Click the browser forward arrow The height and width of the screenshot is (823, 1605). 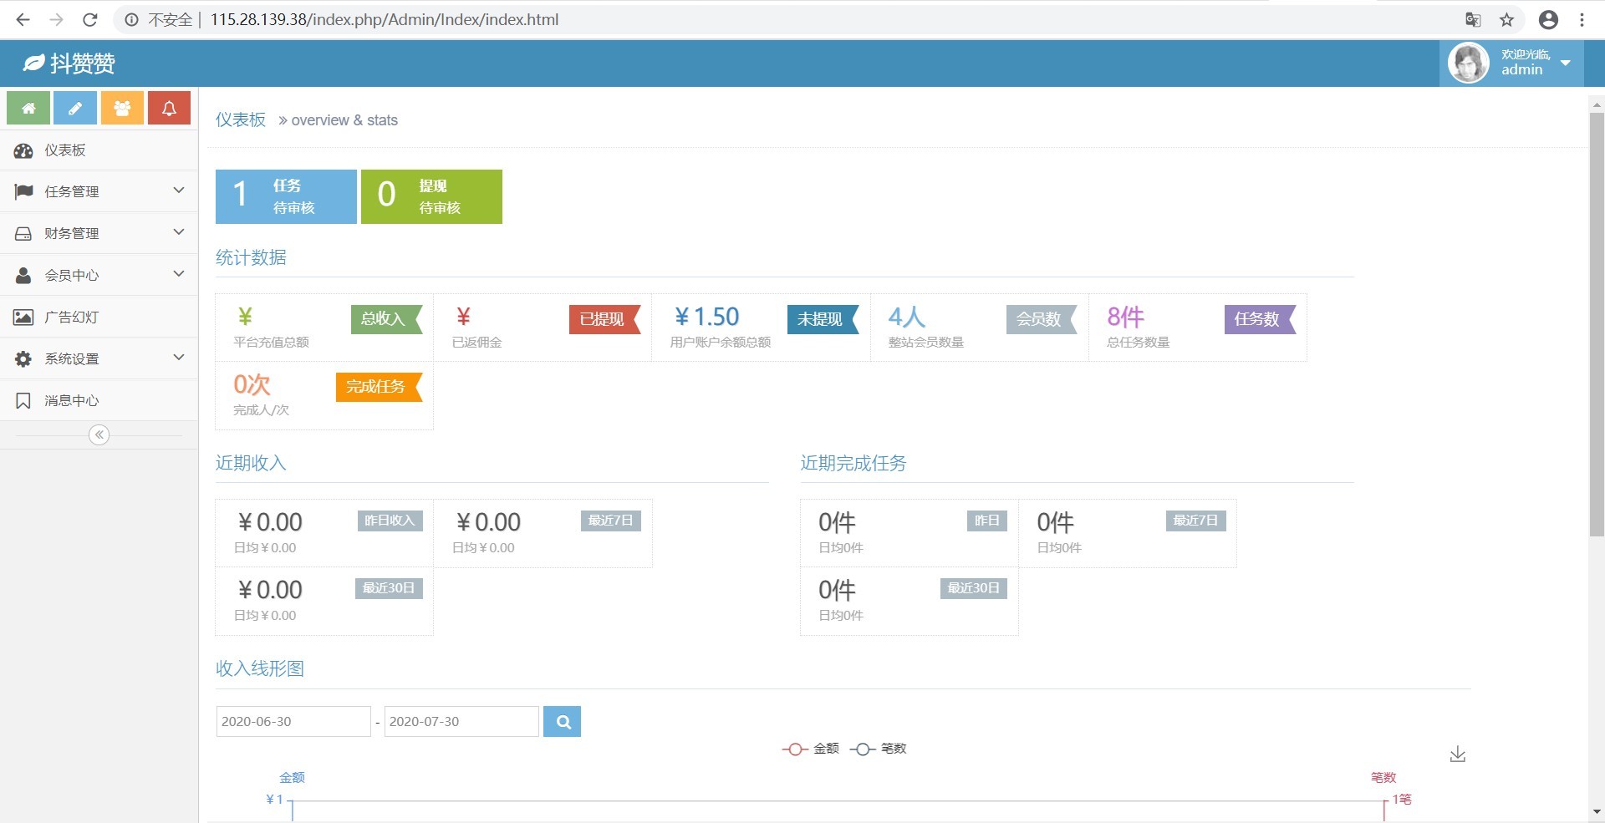pyautogui.click(x=56, y=19)
